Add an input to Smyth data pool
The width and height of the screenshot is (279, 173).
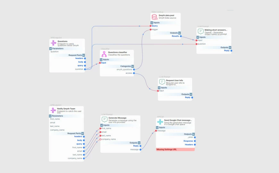pyautogui.click(x=152, y=23)
